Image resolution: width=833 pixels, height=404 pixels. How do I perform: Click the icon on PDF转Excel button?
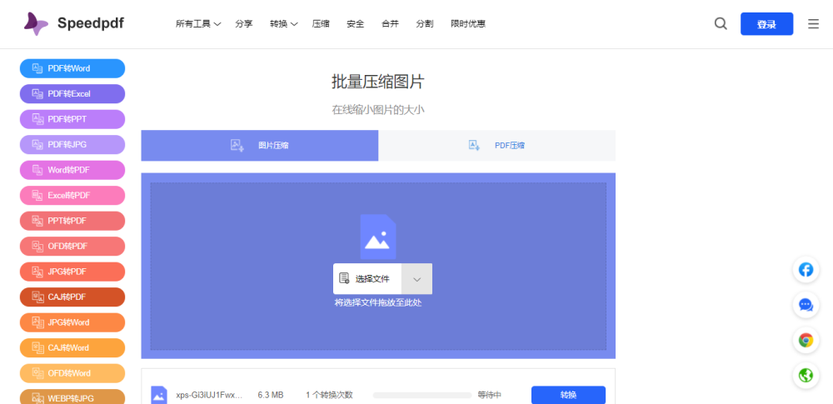(x=37, y=94)
